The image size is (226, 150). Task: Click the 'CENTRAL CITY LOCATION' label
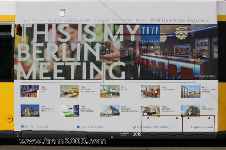[x=36, y=127]
